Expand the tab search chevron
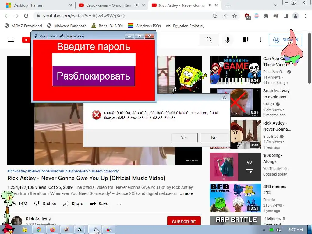Image resolution: width=312 pixels, height=234 pixels. 275,5
